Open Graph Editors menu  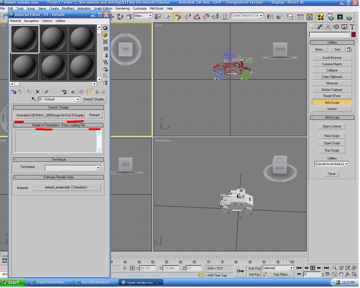click(103, 8)
